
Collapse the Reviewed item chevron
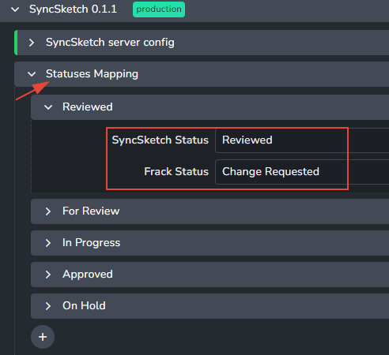tap(48, 107)
